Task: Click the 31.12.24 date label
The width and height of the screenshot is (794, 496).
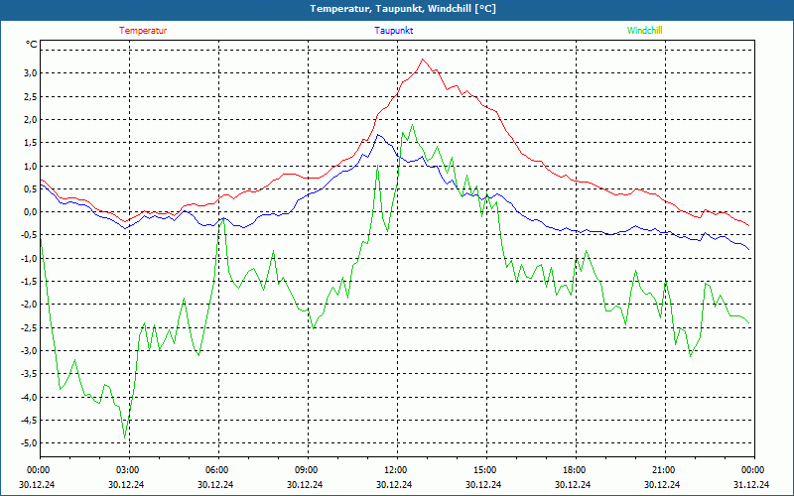Action: (x=751, y=484)
